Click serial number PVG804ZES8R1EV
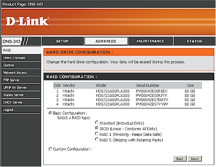Image resolution: width=216 pixels, height=167 pixels. point(152,91)
